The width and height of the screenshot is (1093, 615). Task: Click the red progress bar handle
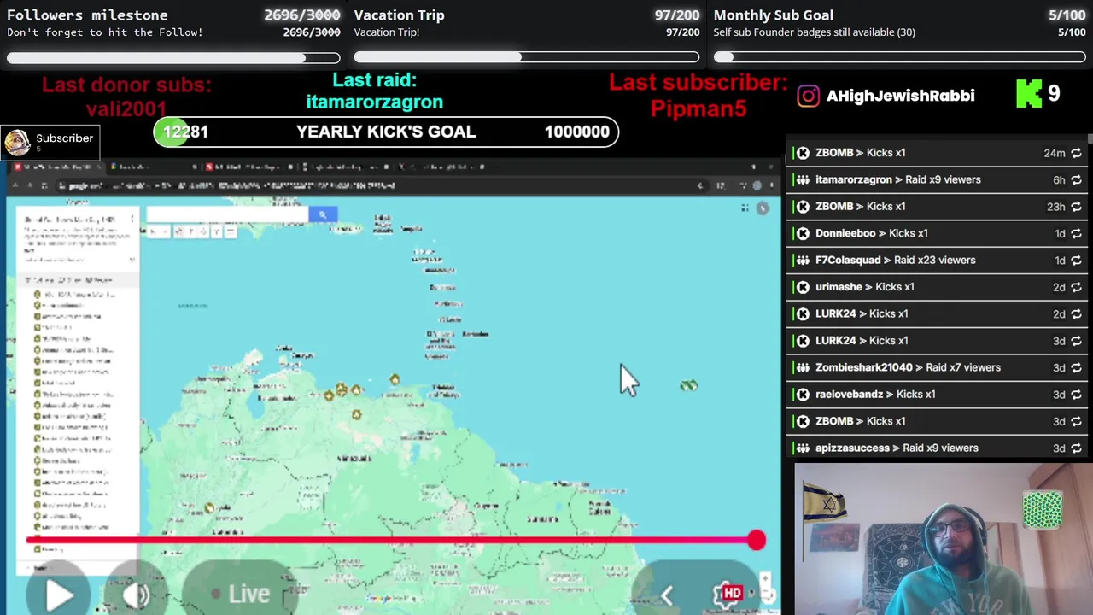pos(756,540)
